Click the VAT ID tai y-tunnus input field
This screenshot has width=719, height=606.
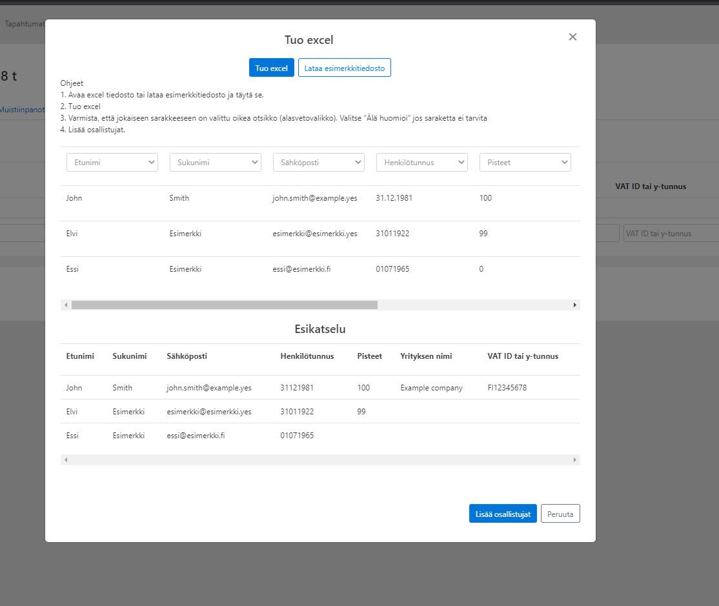(671, 234)
